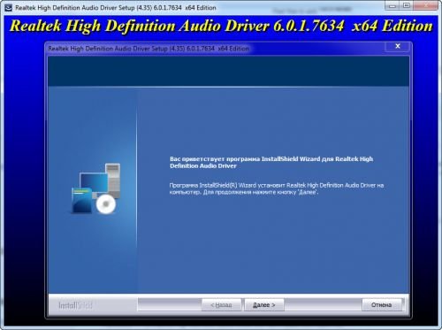This screenshot has height=330, width=442.
Task: Click the welcome heading 'Вас приветствует программа InstallShield Wizard'
Action: coord(245,159)
